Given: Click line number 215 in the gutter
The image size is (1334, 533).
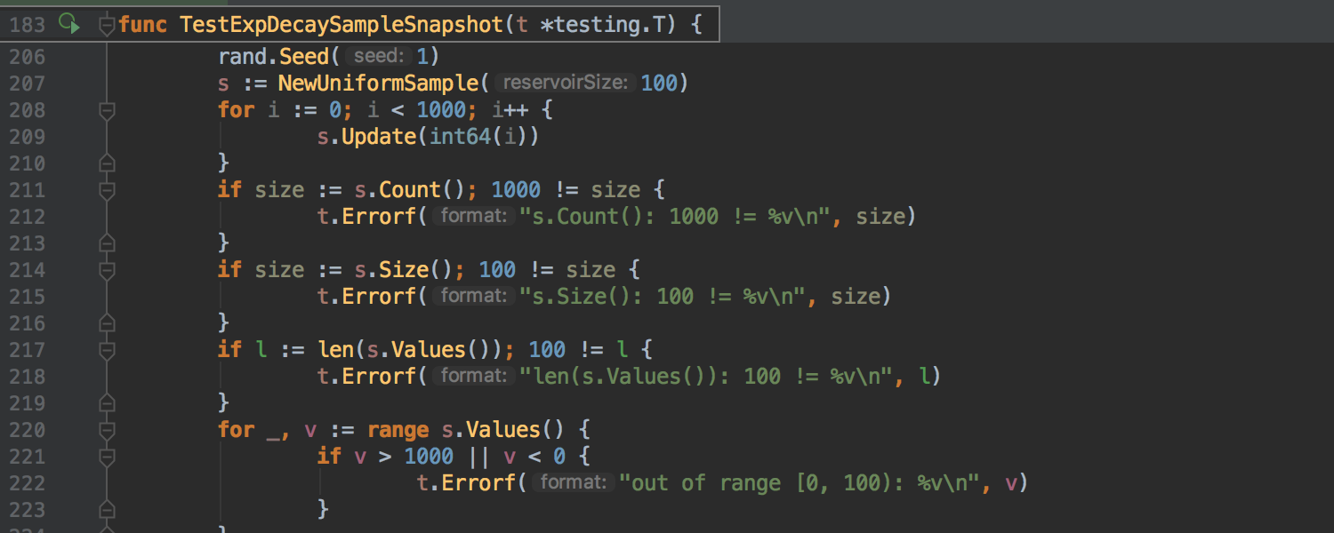Looking at the screenshot, I should (x=28, y=297).
